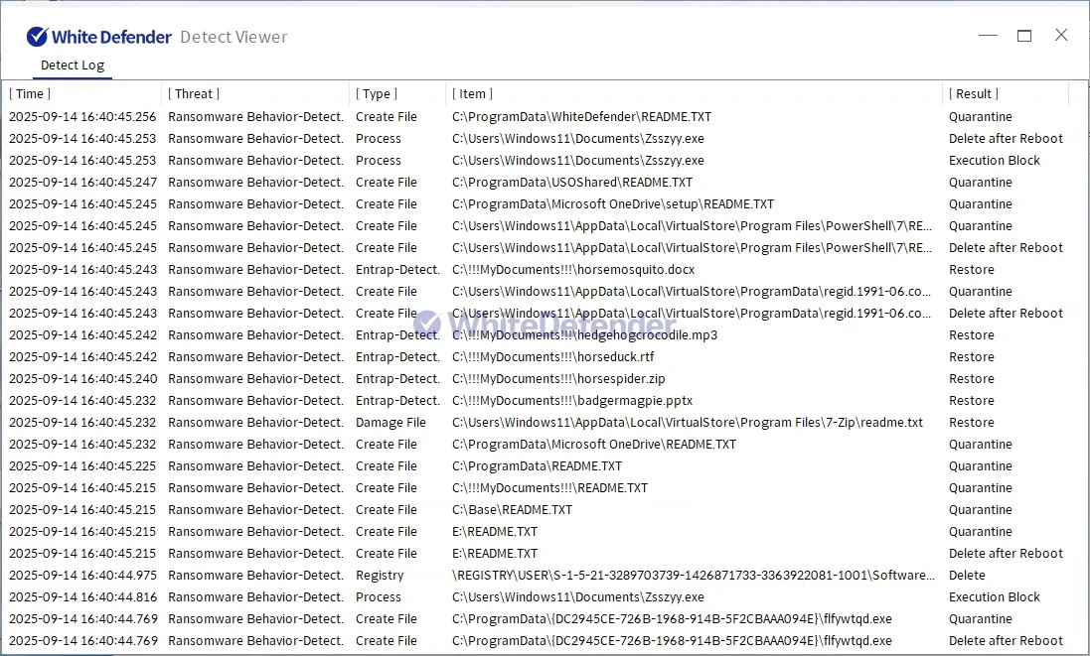The width and height of the screenshot is (1090, 656).
Task: Sort by the Result column header
Action: [x=974, y=94]
